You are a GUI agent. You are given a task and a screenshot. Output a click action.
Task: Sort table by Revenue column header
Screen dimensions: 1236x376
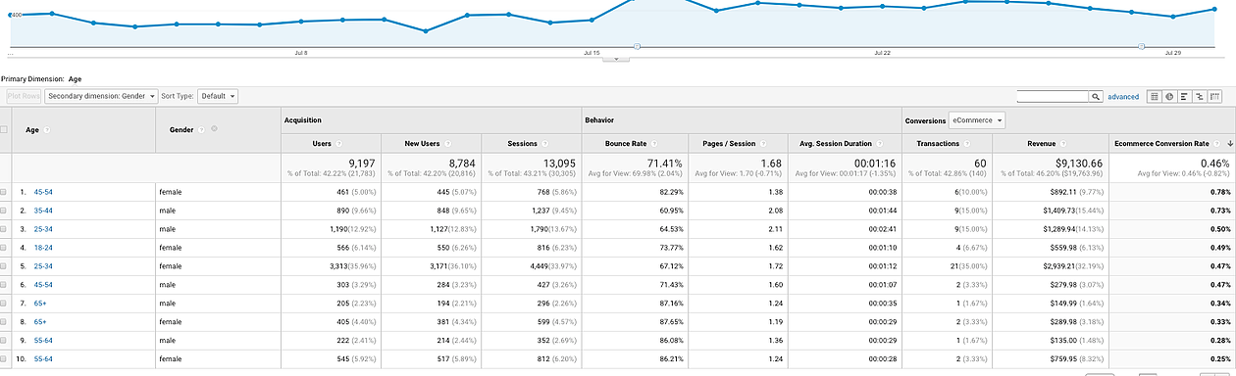(1042, 143)
